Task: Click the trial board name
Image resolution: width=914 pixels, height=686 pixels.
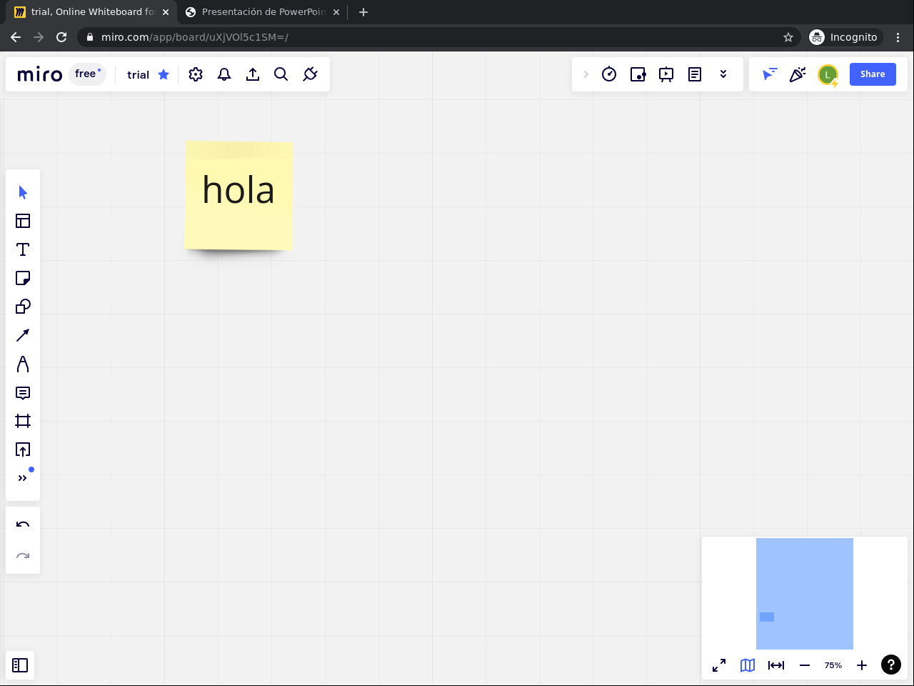Action: (x=138, y=75)
